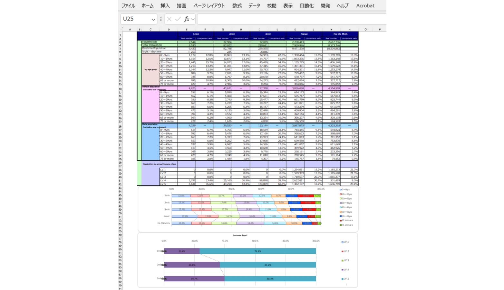This screenshot has height=290, width=504.
Task: Click the Ho Chi Minh Daytime Population value 10,504,882
Action: coord(331,49)
